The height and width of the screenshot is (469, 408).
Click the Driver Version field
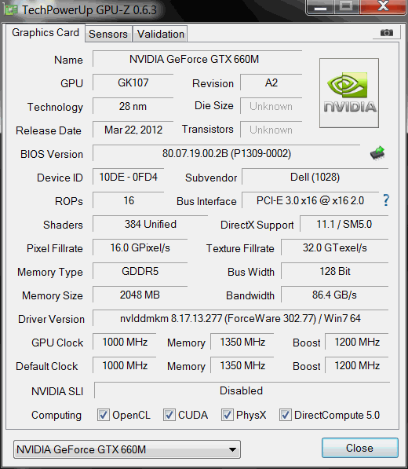[x=240, y=318]
